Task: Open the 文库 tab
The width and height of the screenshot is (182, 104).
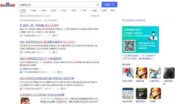Action: pos(63,10)
